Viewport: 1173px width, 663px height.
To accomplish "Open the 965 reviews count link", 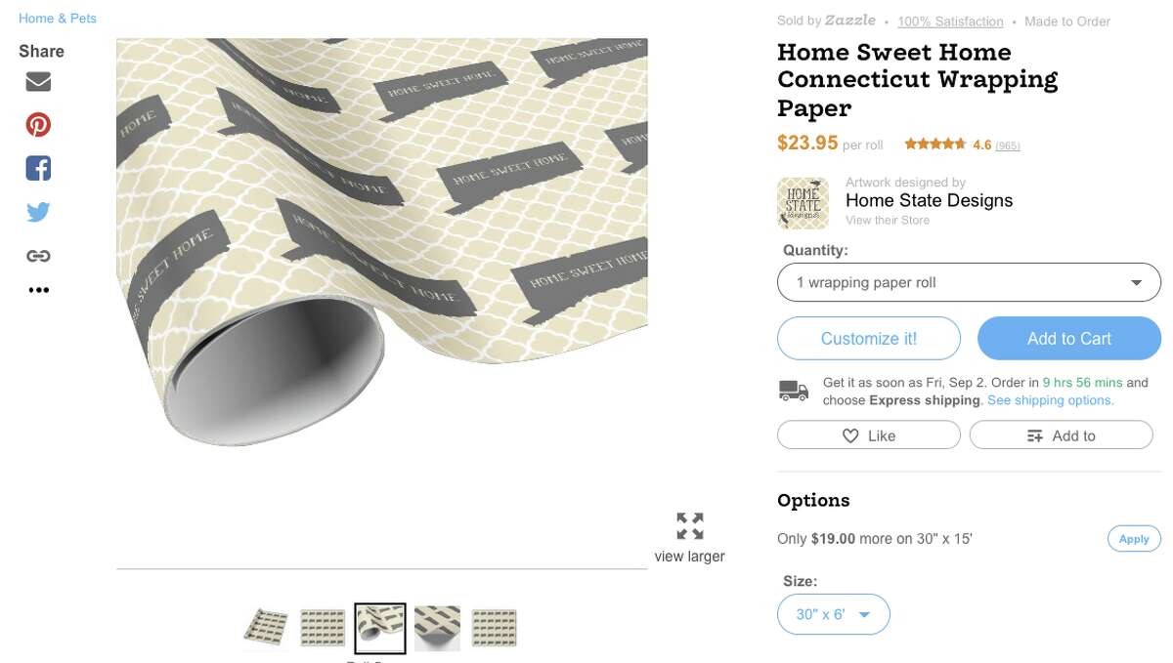I will tap(1008, 145).
